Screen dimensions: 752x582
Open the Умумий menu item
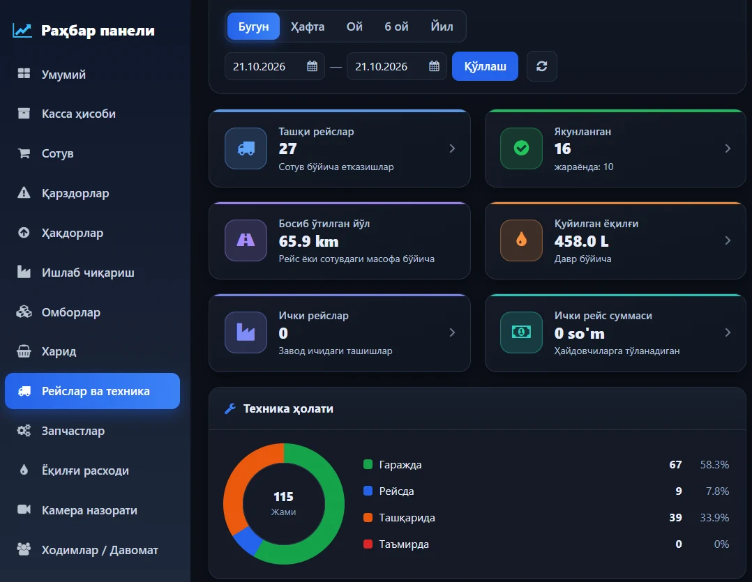[x=92, y=74]
